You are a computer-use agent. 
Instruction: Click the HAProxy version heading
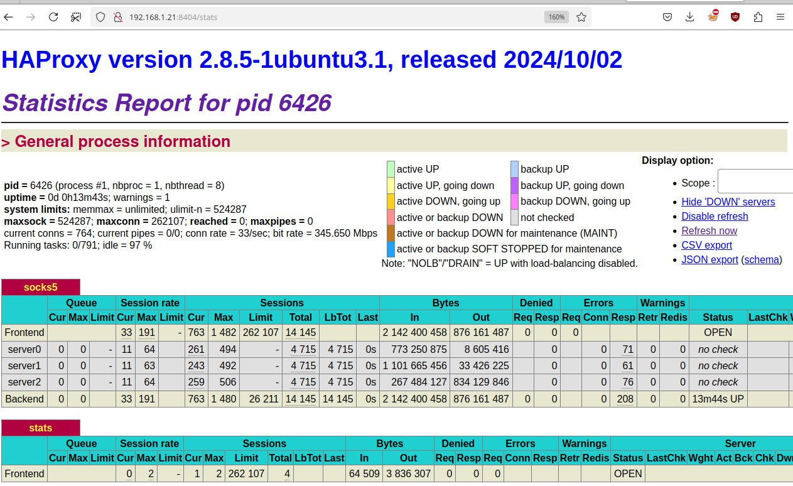(312, 60)
